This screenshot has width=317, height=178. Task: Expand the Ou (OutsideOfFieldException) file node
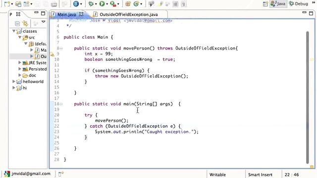coord(32,56)
